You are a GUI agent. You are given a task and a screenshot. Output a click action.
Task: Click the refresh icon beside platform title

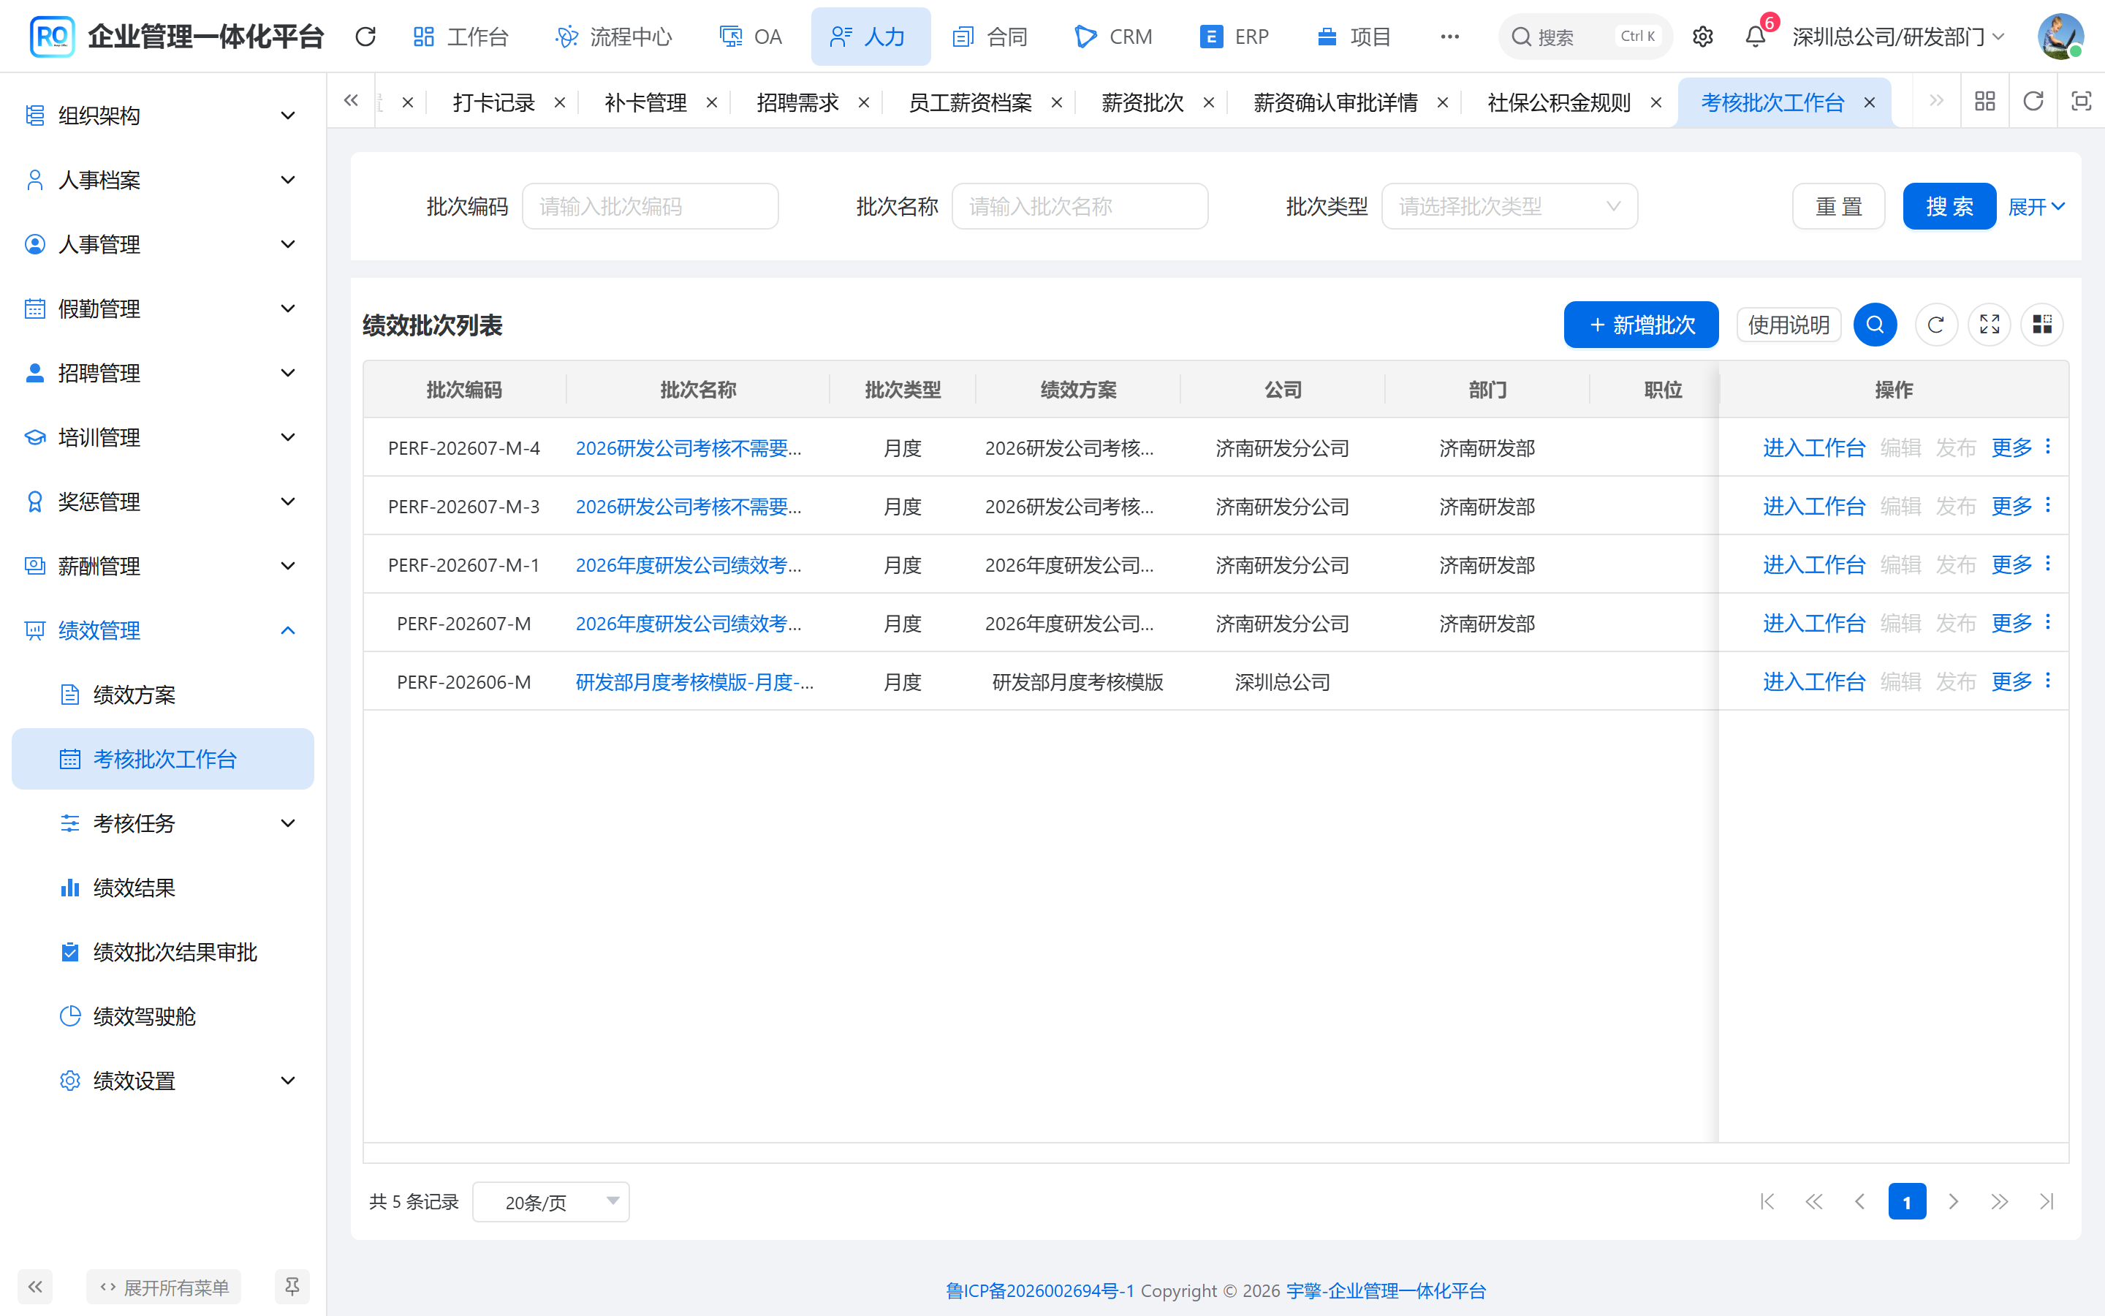click(x=365, y=37)
